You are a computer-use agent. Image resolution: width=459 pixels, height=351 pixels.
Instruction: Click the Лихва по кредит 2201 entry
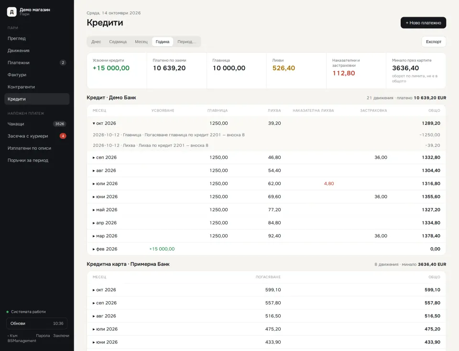click(266, 145)
